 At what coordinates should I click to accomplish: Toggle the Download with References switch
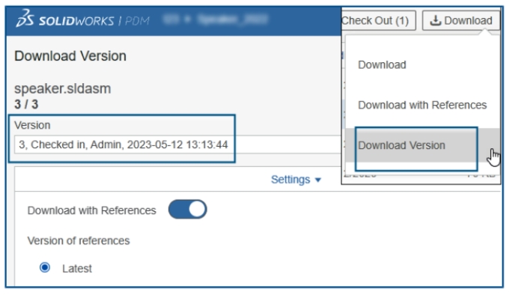click(187, 209)
